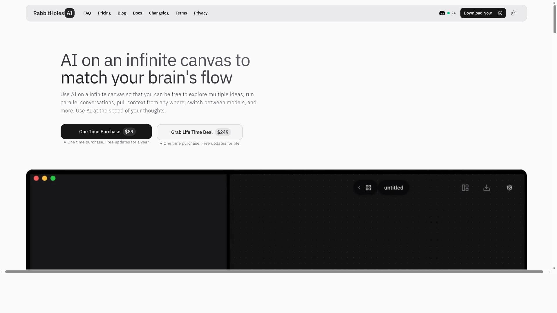Image resolution: width=557 pixels, height=313 pixels.
Task: Open the FAQ page
Action: click(87, 13)
